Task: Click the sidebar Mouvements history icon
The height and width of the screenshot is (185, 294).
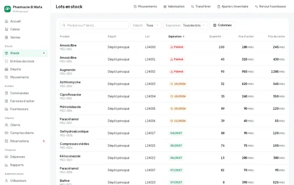Action: coord(6,77)
